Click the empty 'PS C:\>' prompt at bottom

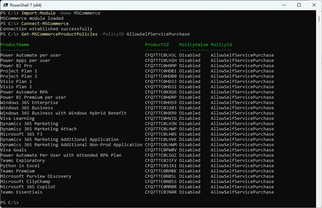point(10,203)
